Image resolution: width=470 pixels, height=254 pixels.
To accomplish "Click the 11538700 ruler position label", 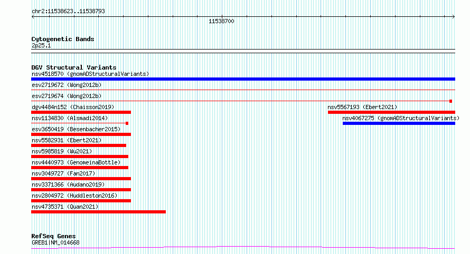I will point(221,21).
